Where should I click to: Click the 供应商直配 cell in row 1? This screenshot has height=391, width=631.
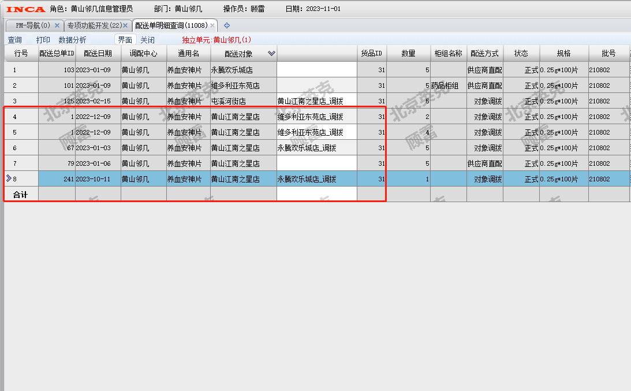484,70
